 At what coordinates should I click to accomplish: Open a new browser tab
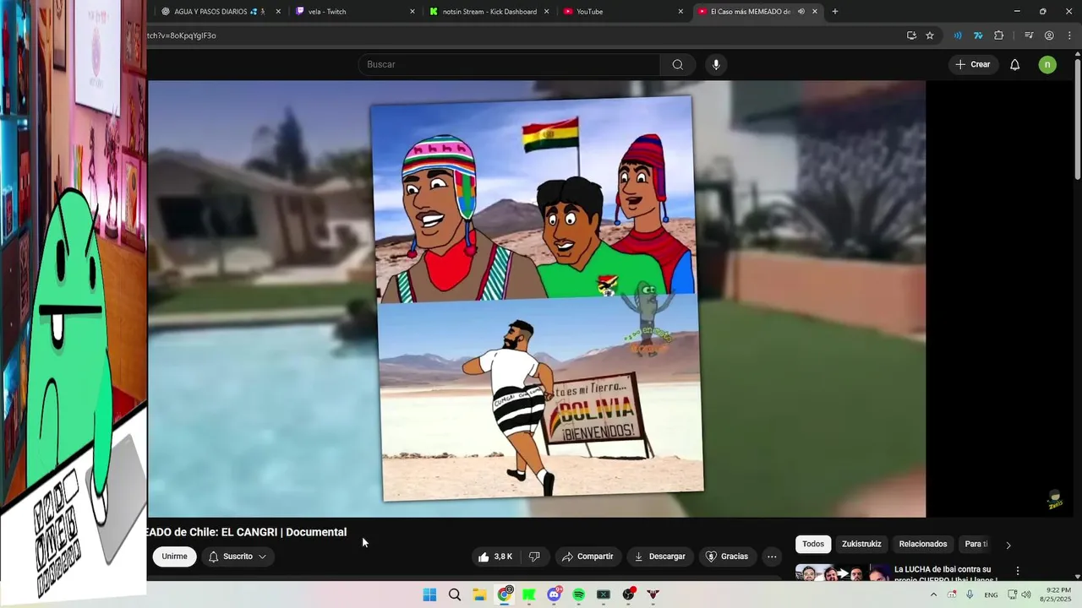(835, 12)
